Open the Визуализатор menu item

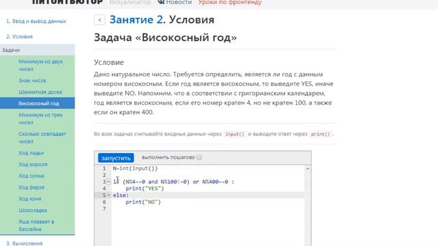click(130, 2)
